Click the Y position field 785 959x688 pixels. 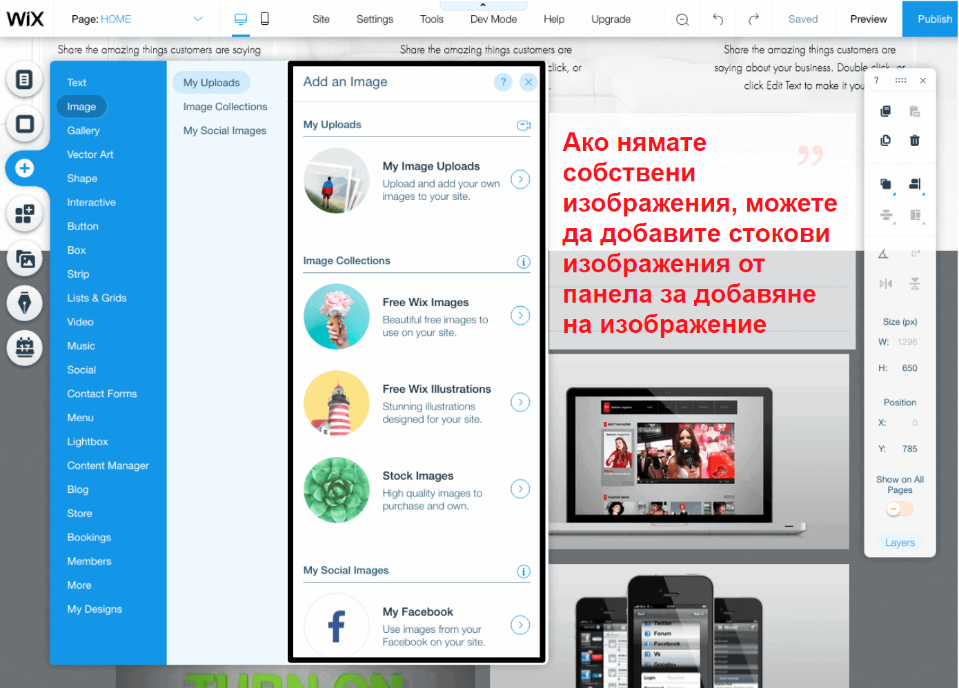[909, 449]
